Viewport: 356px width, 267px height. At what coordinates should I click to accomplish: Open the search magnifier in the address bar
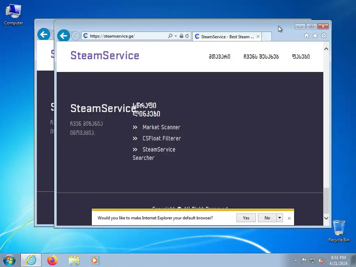170,36
